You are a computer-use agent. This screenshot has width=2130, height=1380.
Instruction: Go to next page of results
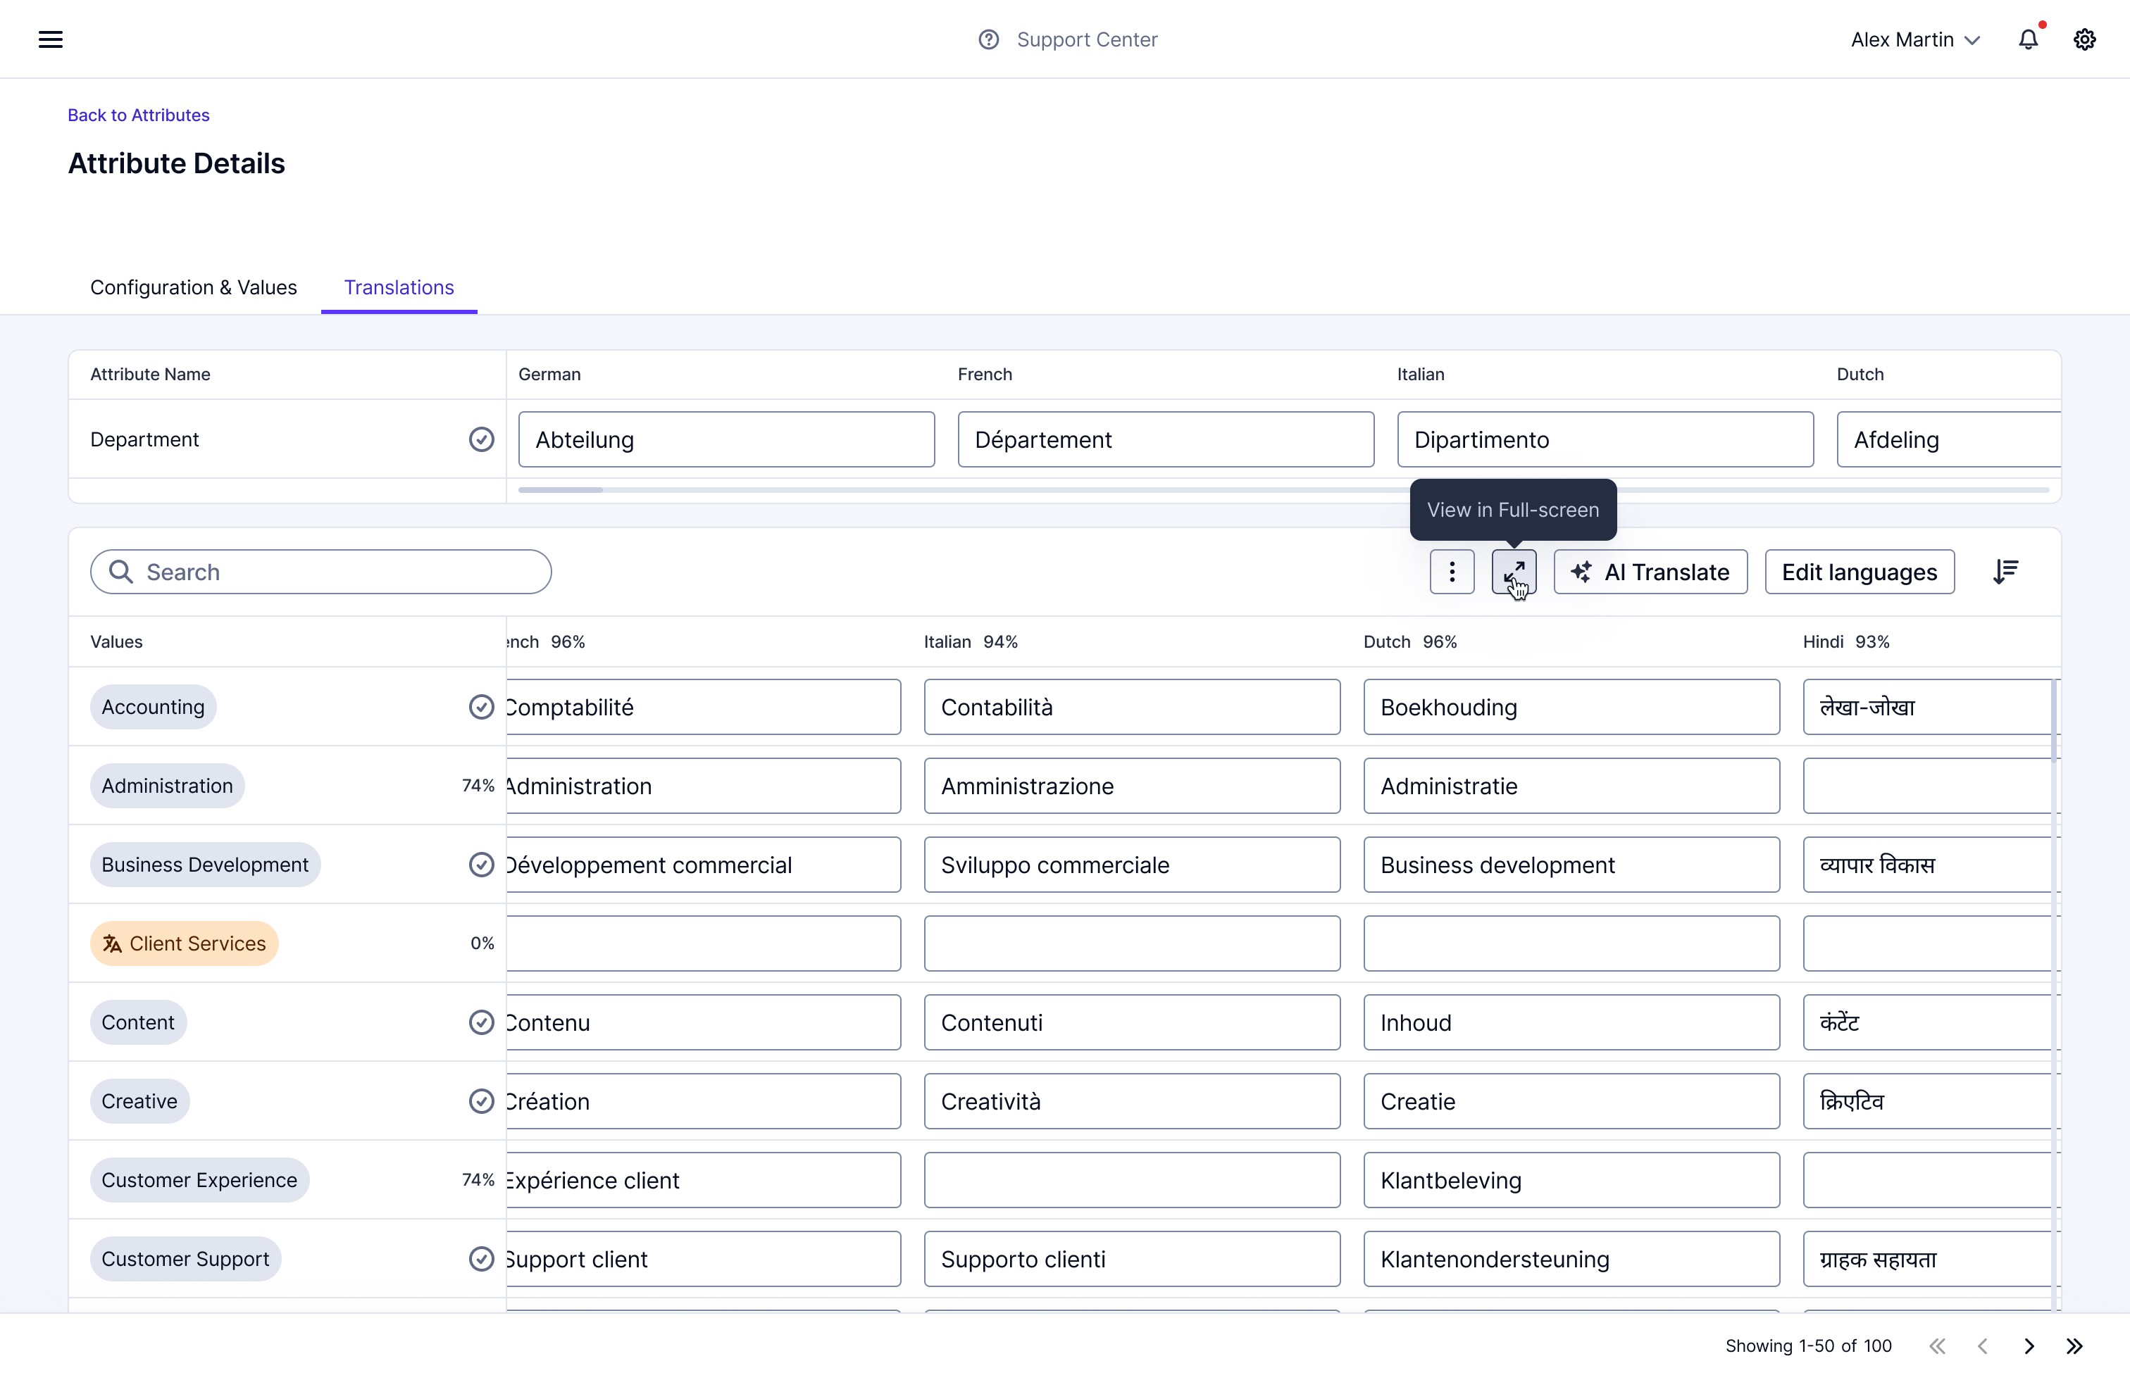(x=2029, y=1346)
